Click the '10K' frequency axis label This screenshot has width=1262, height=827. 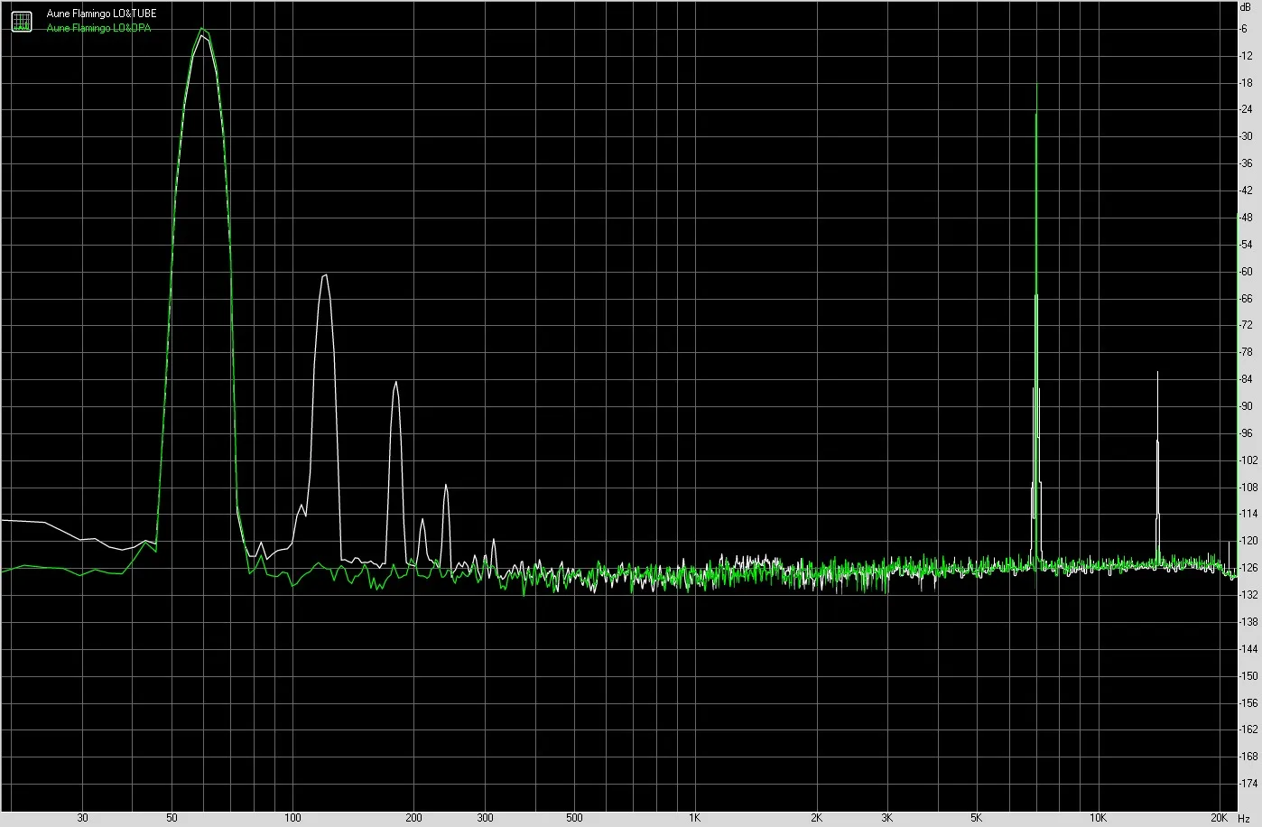1097,818
